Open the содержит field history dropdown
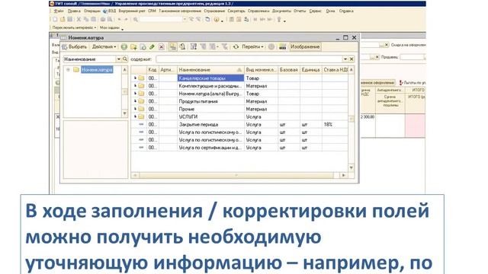 (345, 59)
